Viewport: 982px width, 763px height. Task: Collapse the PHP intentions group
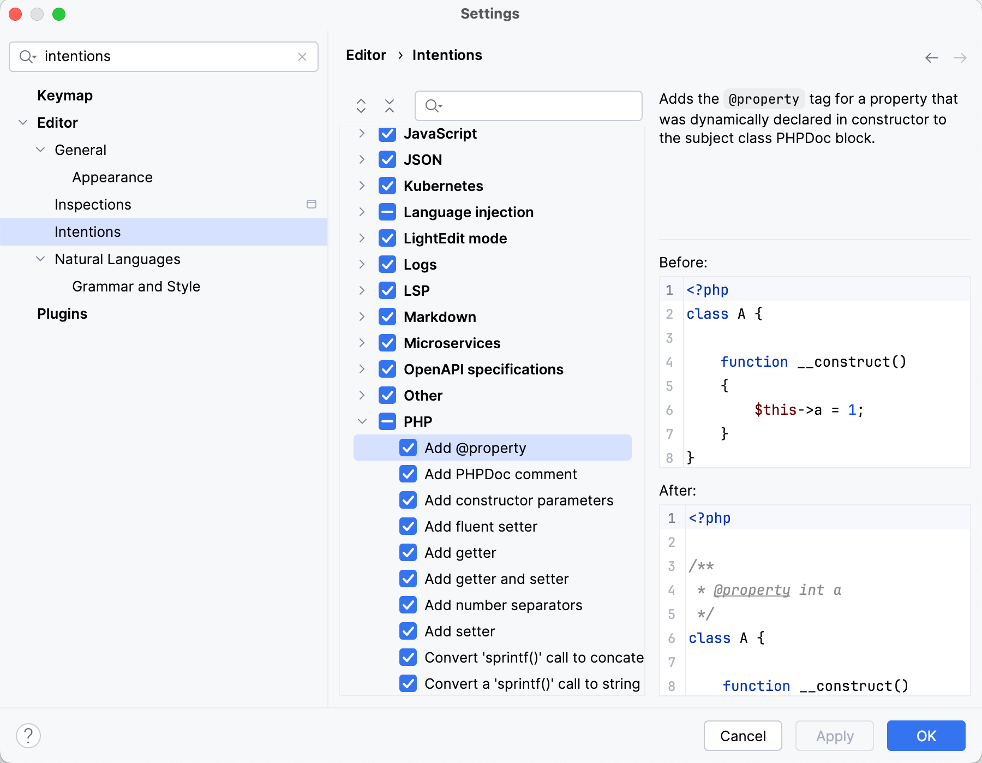362,421
